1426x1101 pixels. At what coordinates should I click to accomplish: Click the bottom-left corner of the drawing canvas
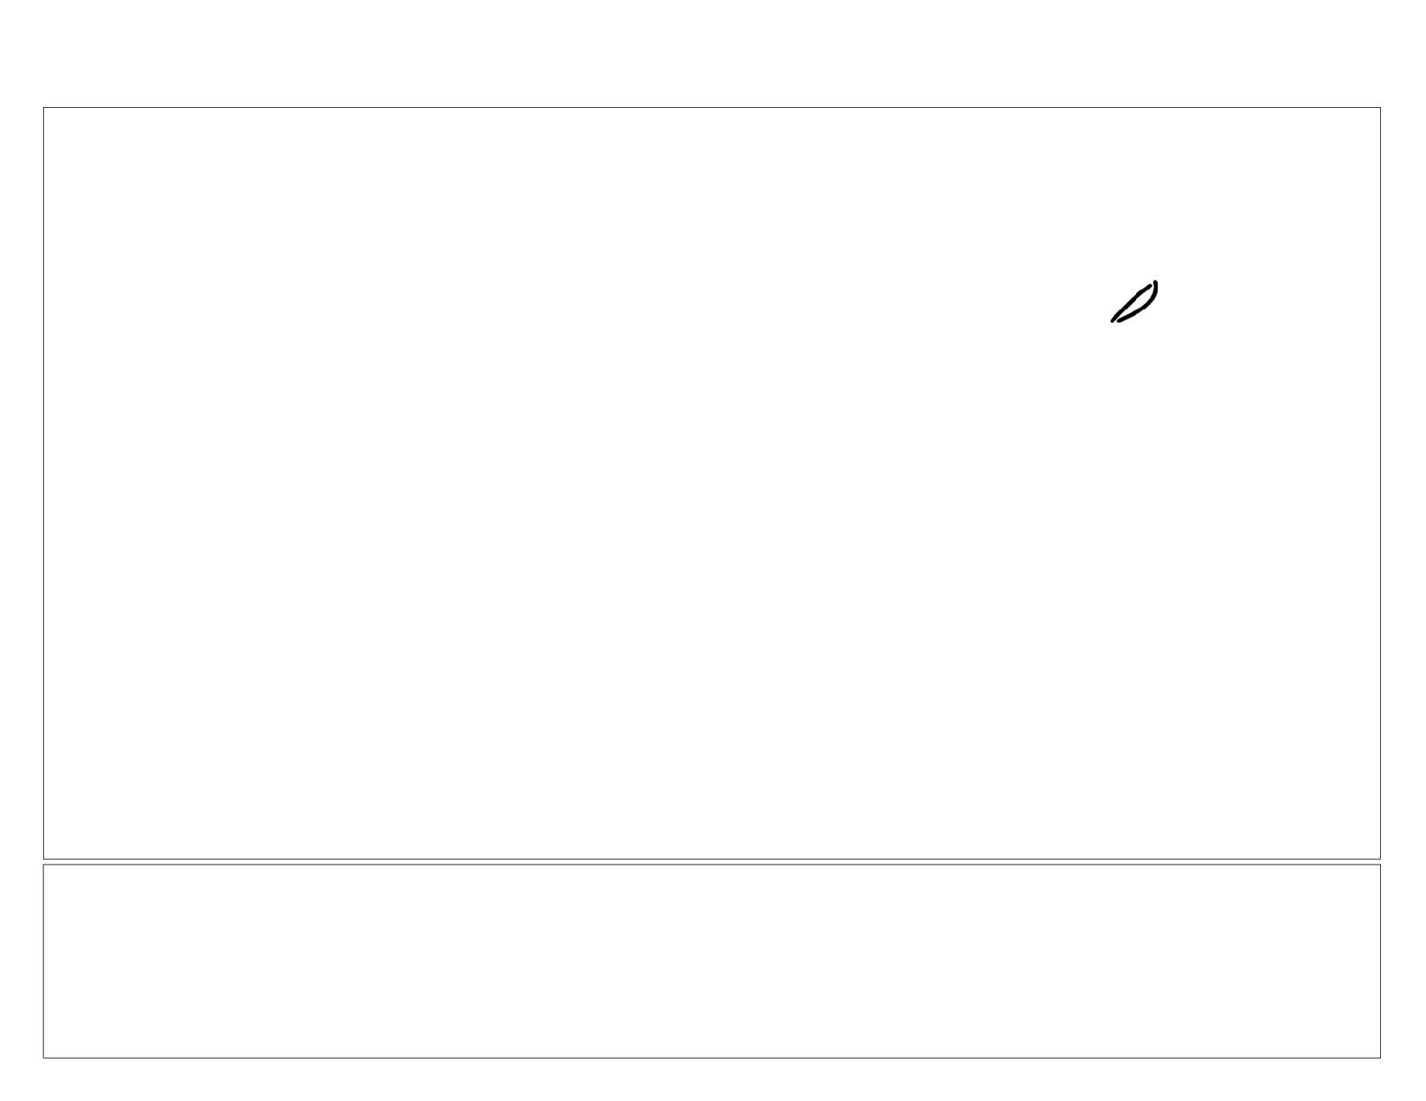[x=44, y=859]
